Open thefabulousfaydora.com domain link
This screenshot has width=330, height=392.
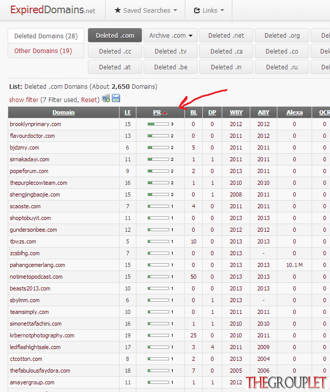[x=40, y=371]
